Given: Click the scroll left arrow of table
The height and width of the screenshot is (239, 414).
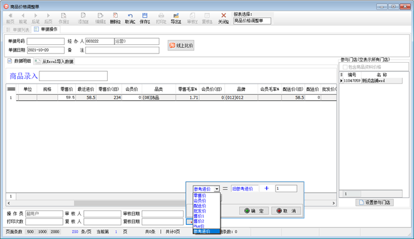Looking at the screenshot, I should tap(9, 203).
